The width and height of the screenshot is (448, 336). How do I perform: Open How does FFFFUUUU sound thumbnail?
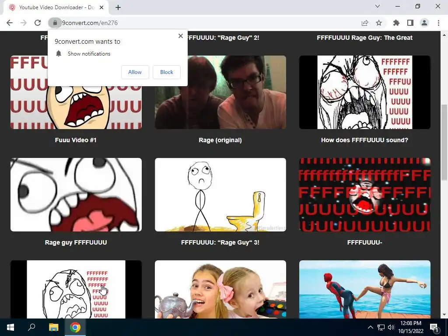pyautogui.click(x=364, y=92)
